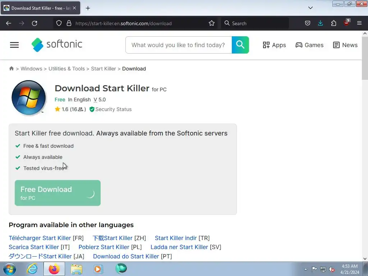The height and width of the screenshot is (276, 368).
Task: Open Firefox application menu
Action: pyautogui.click(x=359, y=23)
